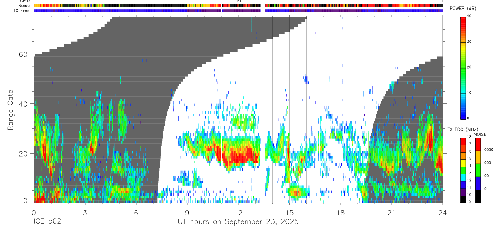Viewport: 498px width, 230px height.
Task: Click the 'ICE b02' radar beam label
Action: [x=48, y=222]
